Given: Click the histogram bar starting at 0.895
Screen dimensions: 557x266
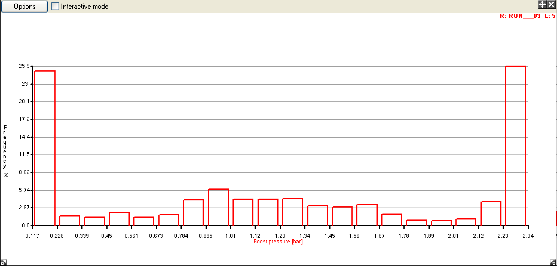Looking at the screenshot, I should coord(218,207).
